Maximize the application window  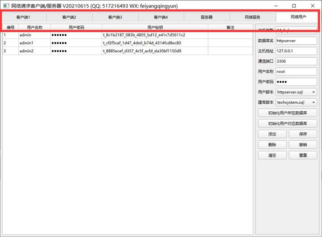click(x=294, y=6)
